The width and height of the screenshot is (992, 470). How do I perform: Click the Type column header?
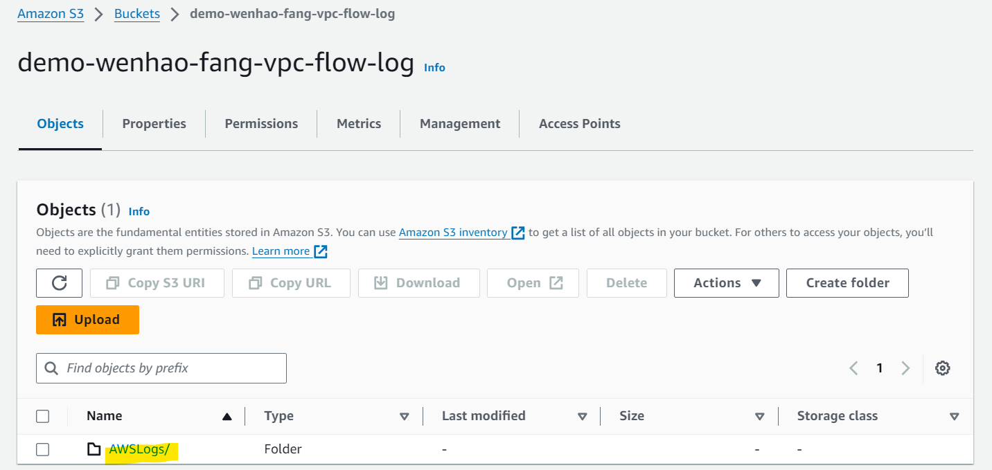point(279,416)
